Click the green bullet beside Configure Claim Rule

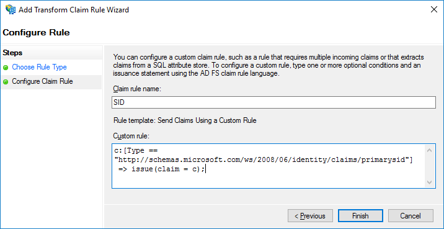point(6,82)
